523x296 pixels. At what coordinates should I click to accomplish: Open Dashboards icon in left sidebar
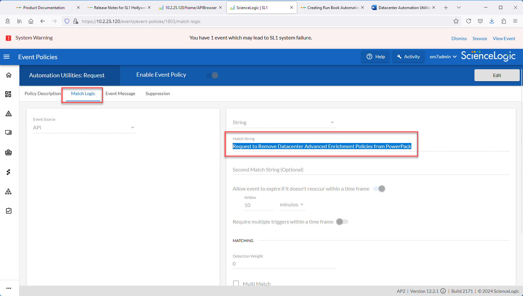(x=8, y=94)
